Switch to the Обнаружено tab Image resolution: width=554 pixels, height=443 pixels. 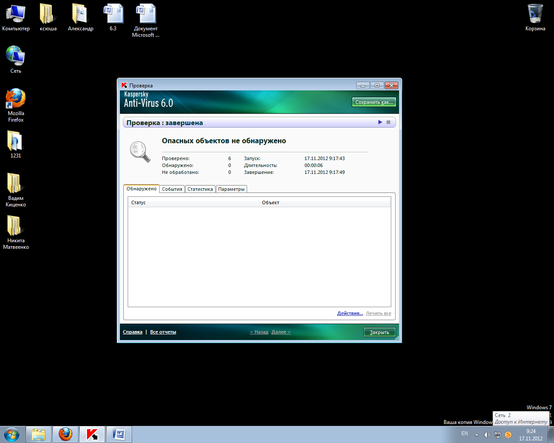tap(142, 189)
